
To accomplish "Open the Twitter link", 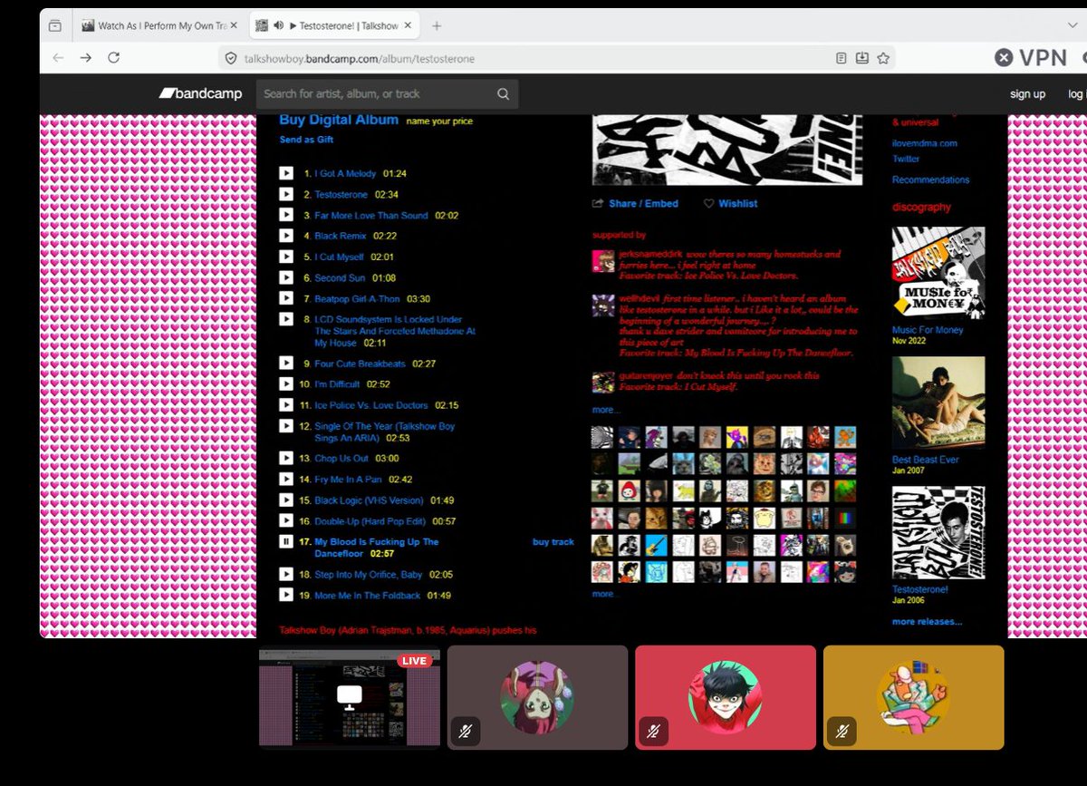I will [x=906, y=159].
